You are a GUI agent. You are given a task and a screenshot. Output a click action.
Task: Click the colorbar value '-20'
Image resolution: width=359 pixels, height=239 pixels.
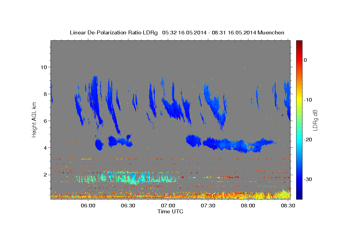[308, 140]
